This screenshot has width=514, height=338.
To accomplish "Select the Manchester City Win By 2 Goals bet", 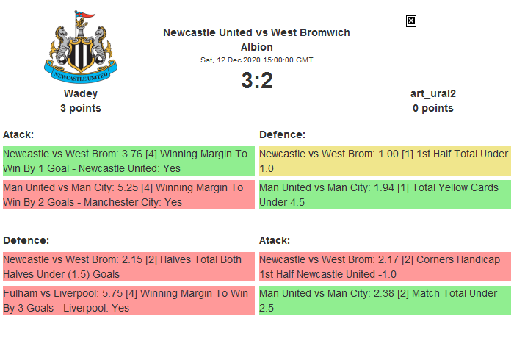I will coord(128,195).
